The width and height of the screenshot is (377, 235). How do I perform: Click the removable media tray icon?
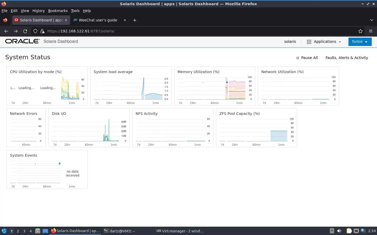(x=332, y=231)
